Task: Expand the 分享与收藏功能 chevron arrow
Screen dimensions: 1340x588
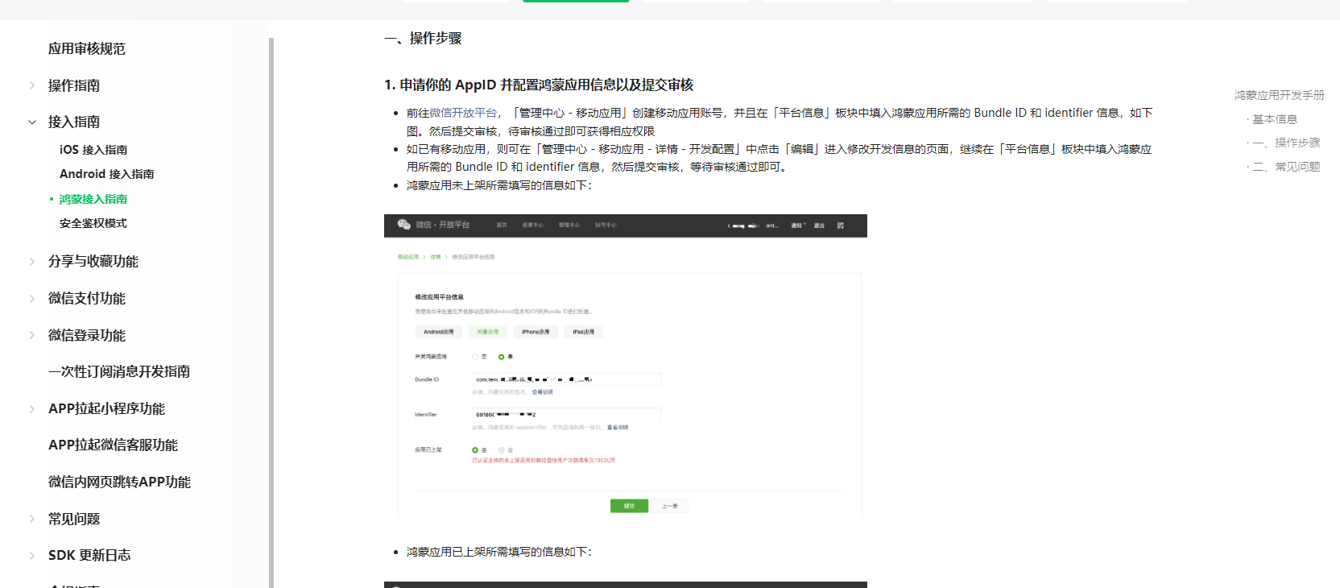Action: tap(32, 262)
